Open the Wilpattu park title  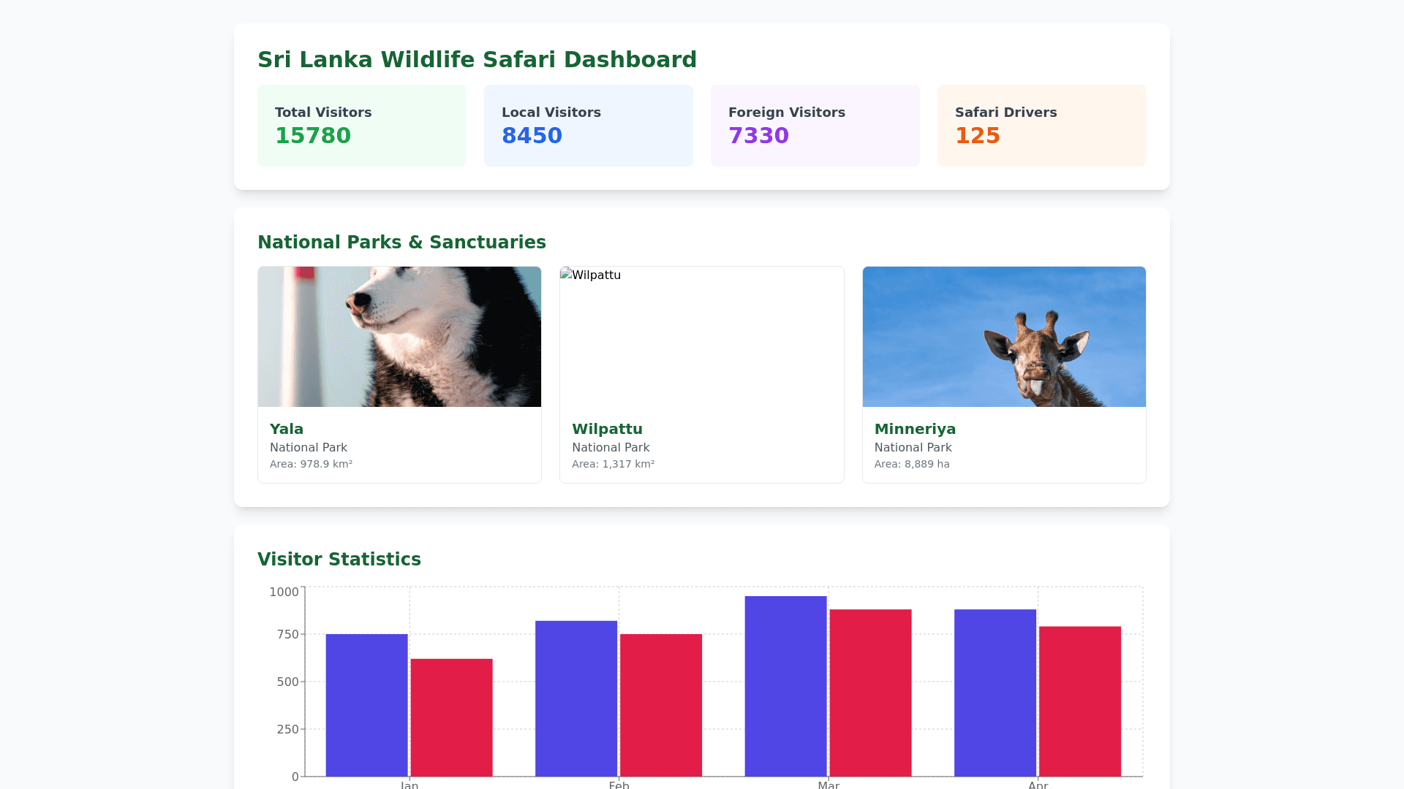(x=607, y=429)
